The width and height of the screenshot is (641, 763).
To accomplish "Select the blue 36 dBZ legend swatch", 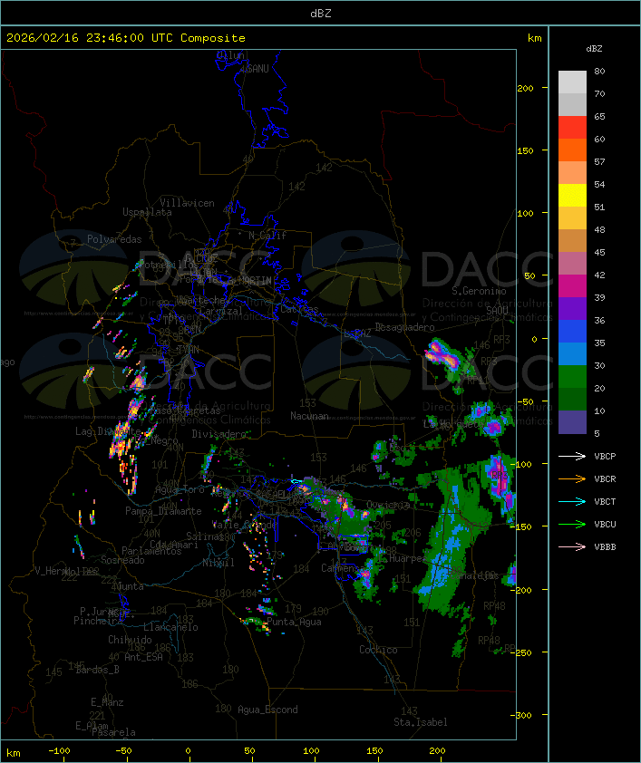I will point(572,332).
